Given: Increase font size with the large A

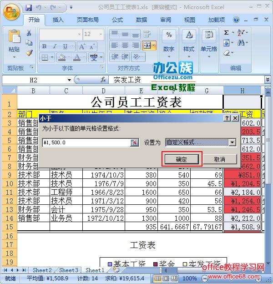Looking at the screenshot, I should 81,46.
